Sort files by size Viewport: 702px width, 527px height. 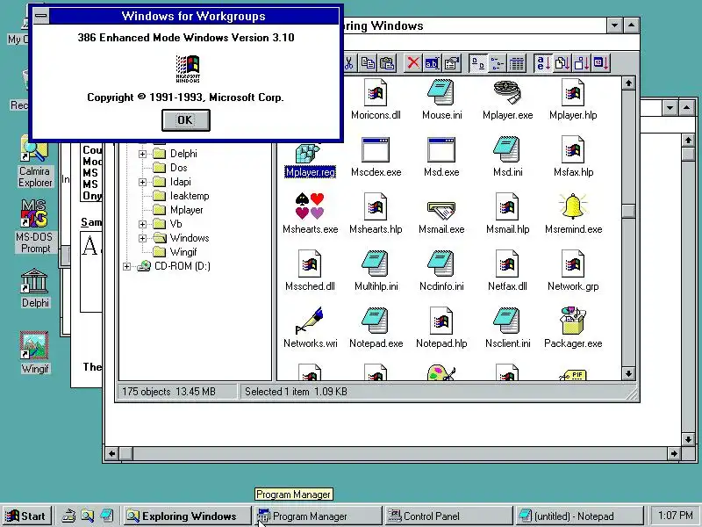[x=581, y=63]
